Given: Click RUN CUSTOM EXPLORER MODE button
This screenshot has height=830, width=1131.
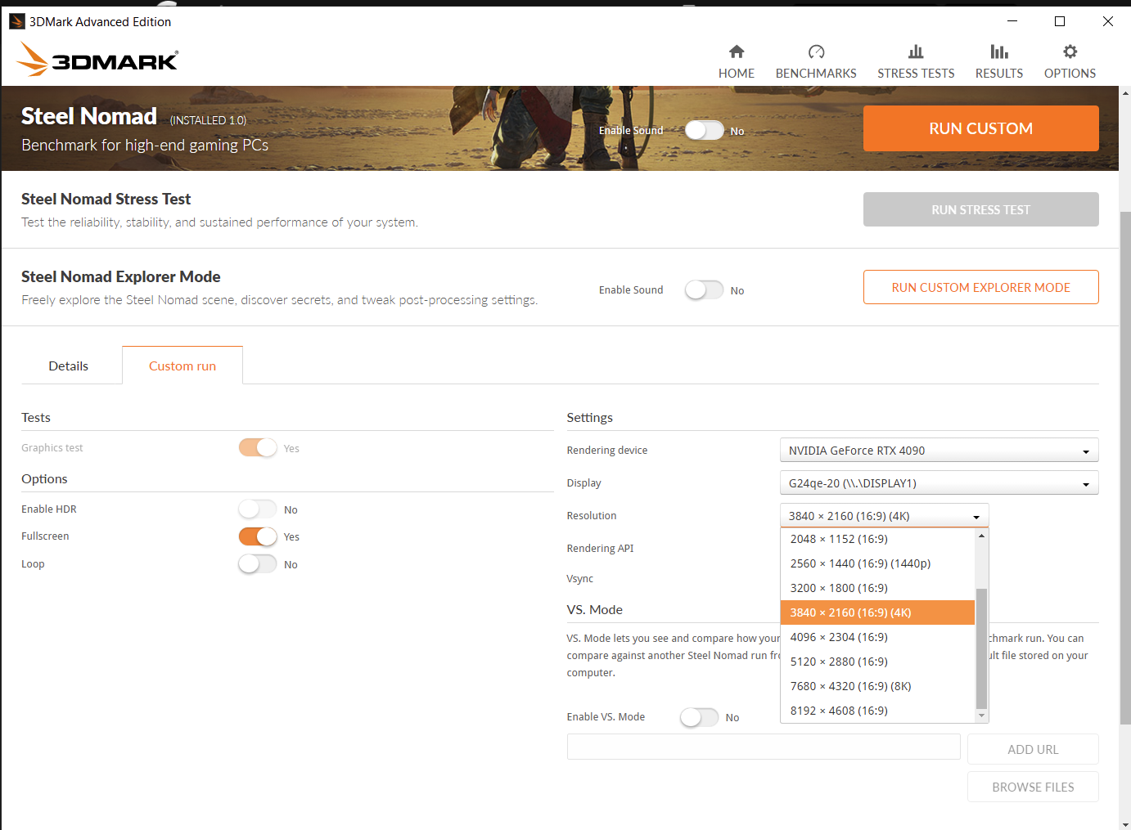Looking at the screenshot, I should pos(980,287).
